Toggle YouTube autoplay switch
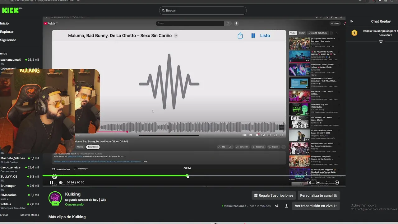398x224 pixels. pos(244,135)
